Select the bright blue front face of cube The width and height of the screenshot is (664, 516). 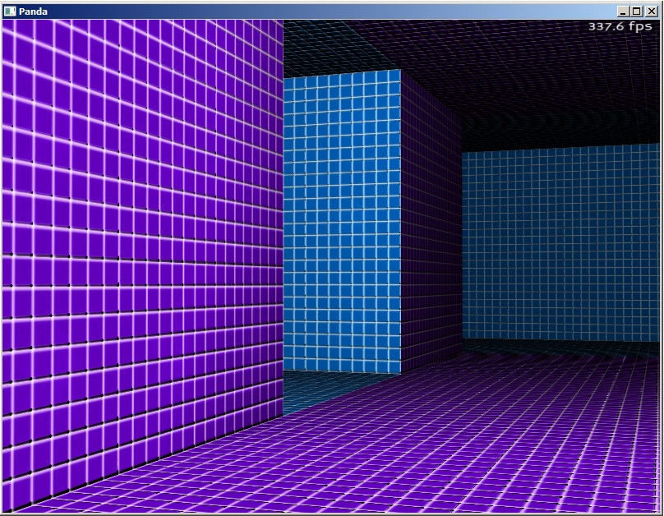[342, 222]
